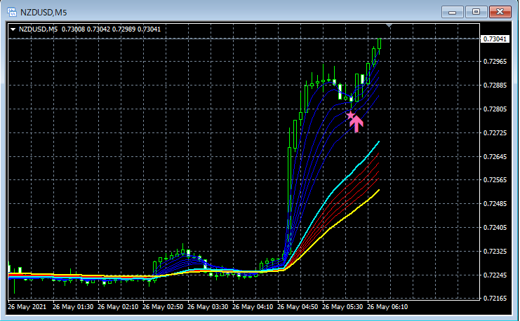Click the 26 May 2021 time label
520x321 pixels.
pyautogui.click(x=27, y=307)
